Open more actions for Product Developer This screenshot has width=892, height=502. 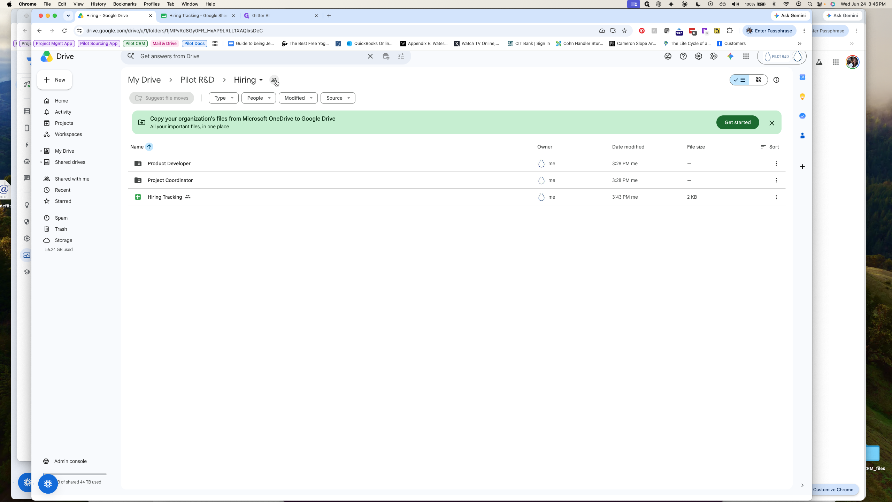776,163
